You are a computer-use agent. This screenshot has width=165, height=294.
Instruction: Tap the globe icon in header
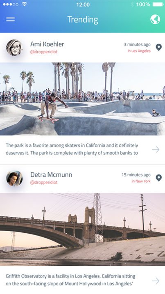coord(155,19)
